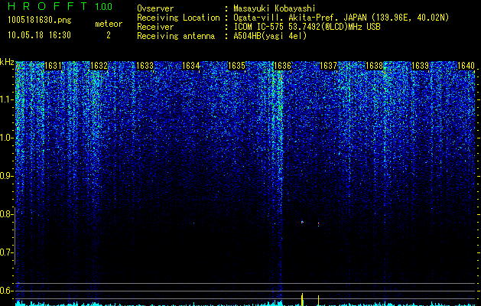
Task: Click the 1633 time marker
Action: (x=145, y=66)
